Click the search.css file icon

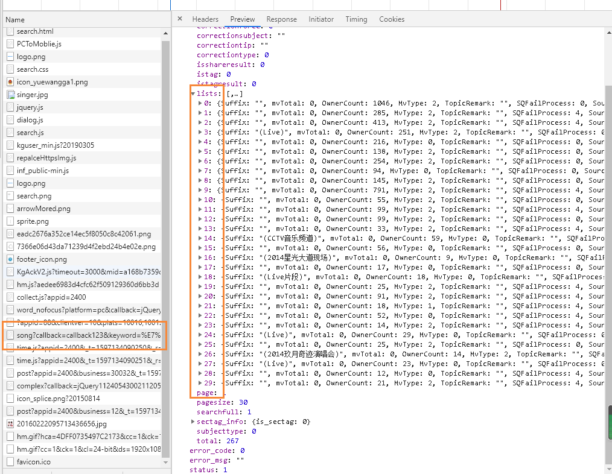point(10,69)
